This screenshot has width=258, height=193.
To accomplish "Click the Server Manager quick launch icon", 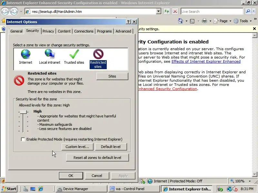I will tap(25, 189).
